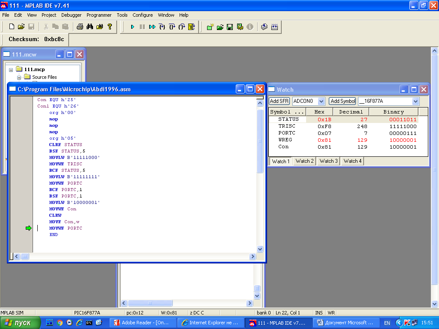The height and width of the screenshot is (329, 439).
Task: Click the Step Into icon
Action: [162, 27]
